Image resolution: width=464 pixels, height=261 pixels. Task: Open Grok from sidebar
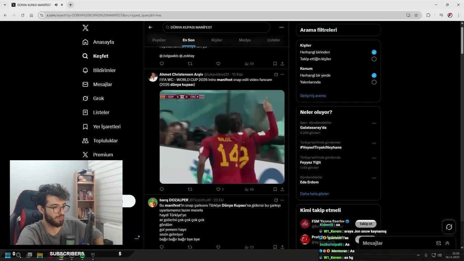(x=93, y=99)
